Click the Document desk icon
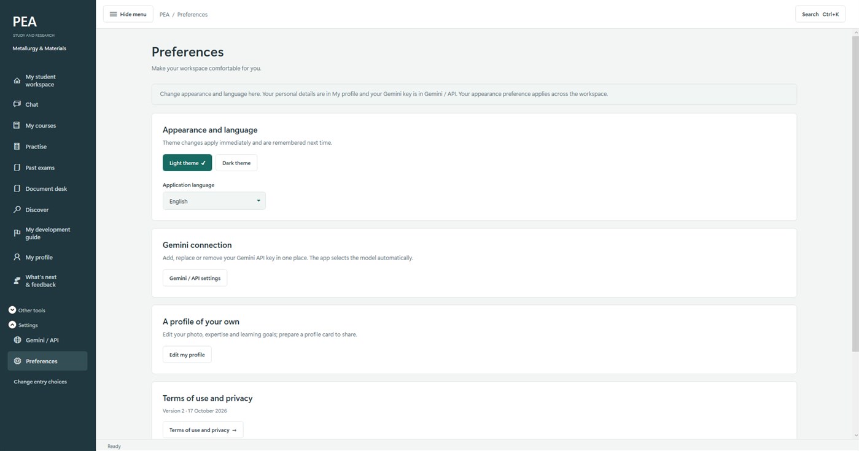 pyautogui.click(x=17, y=188)
